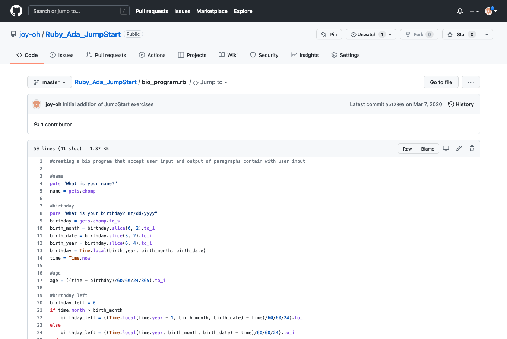Open commit History with clock icon
The height and width of the screenshot is (339, 507).
[461, 104]
